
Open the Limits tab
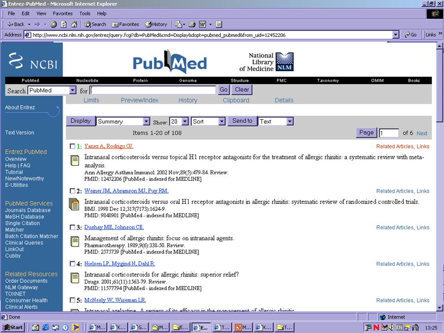tap(91, 100)
